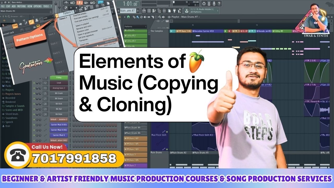The height and width of the screenshot is (188, 334).
Task: Choose the Select tool in the playlist toolbar
Action: (x=156, y=17)
